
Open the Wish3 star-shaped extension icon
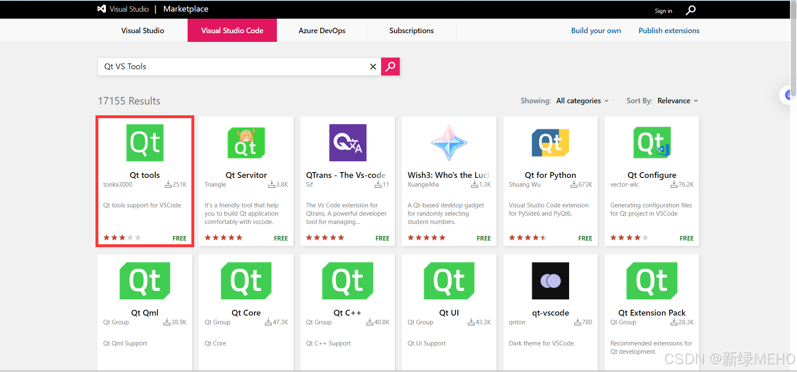pos(449,143)
